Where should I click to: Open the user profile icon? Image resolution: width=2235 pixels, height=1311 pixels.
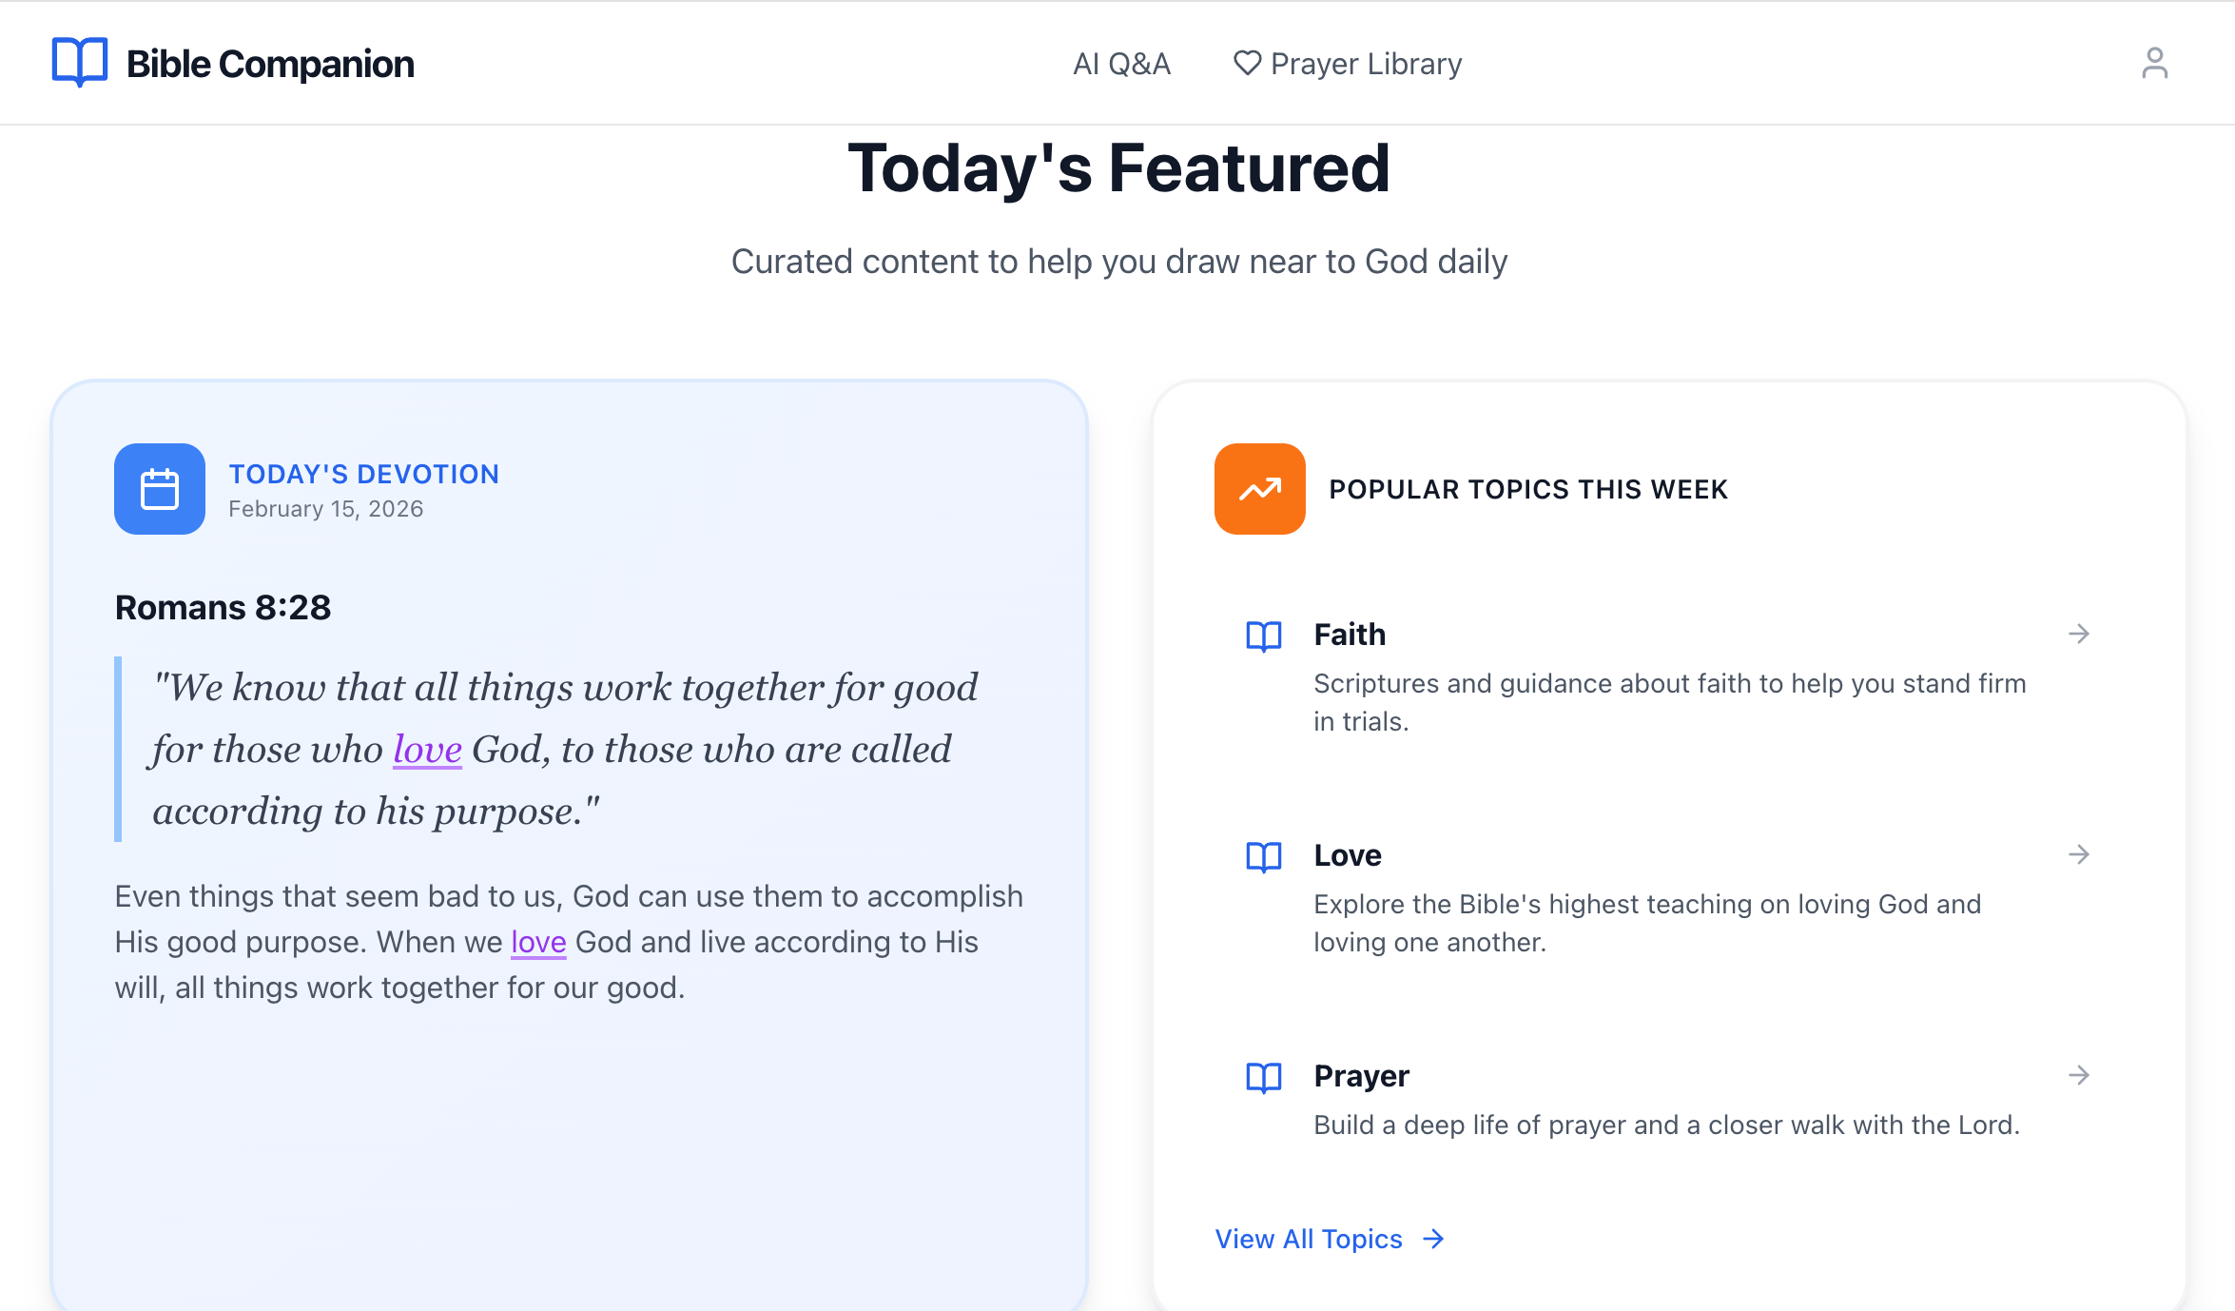point(2154,64)
